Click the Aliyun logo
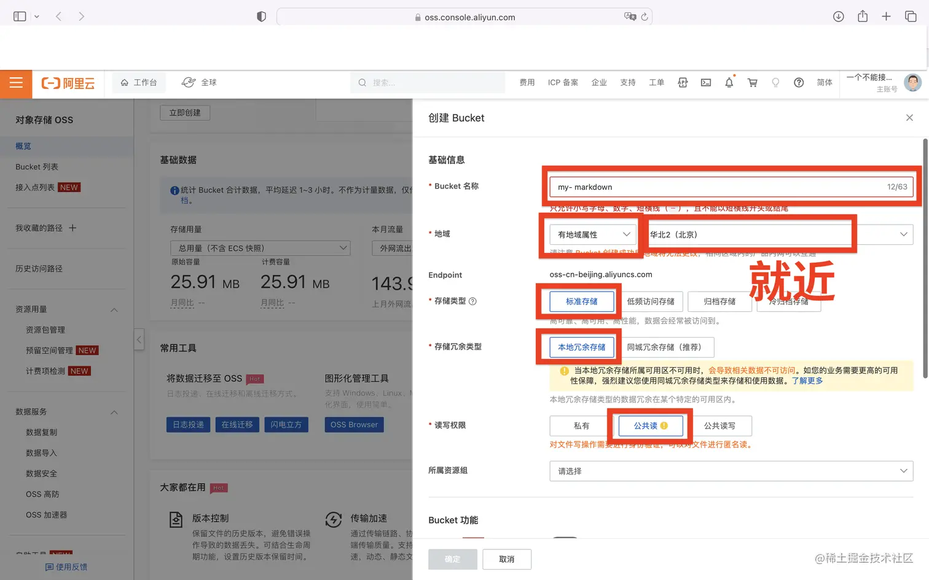 tap(68, 83)
